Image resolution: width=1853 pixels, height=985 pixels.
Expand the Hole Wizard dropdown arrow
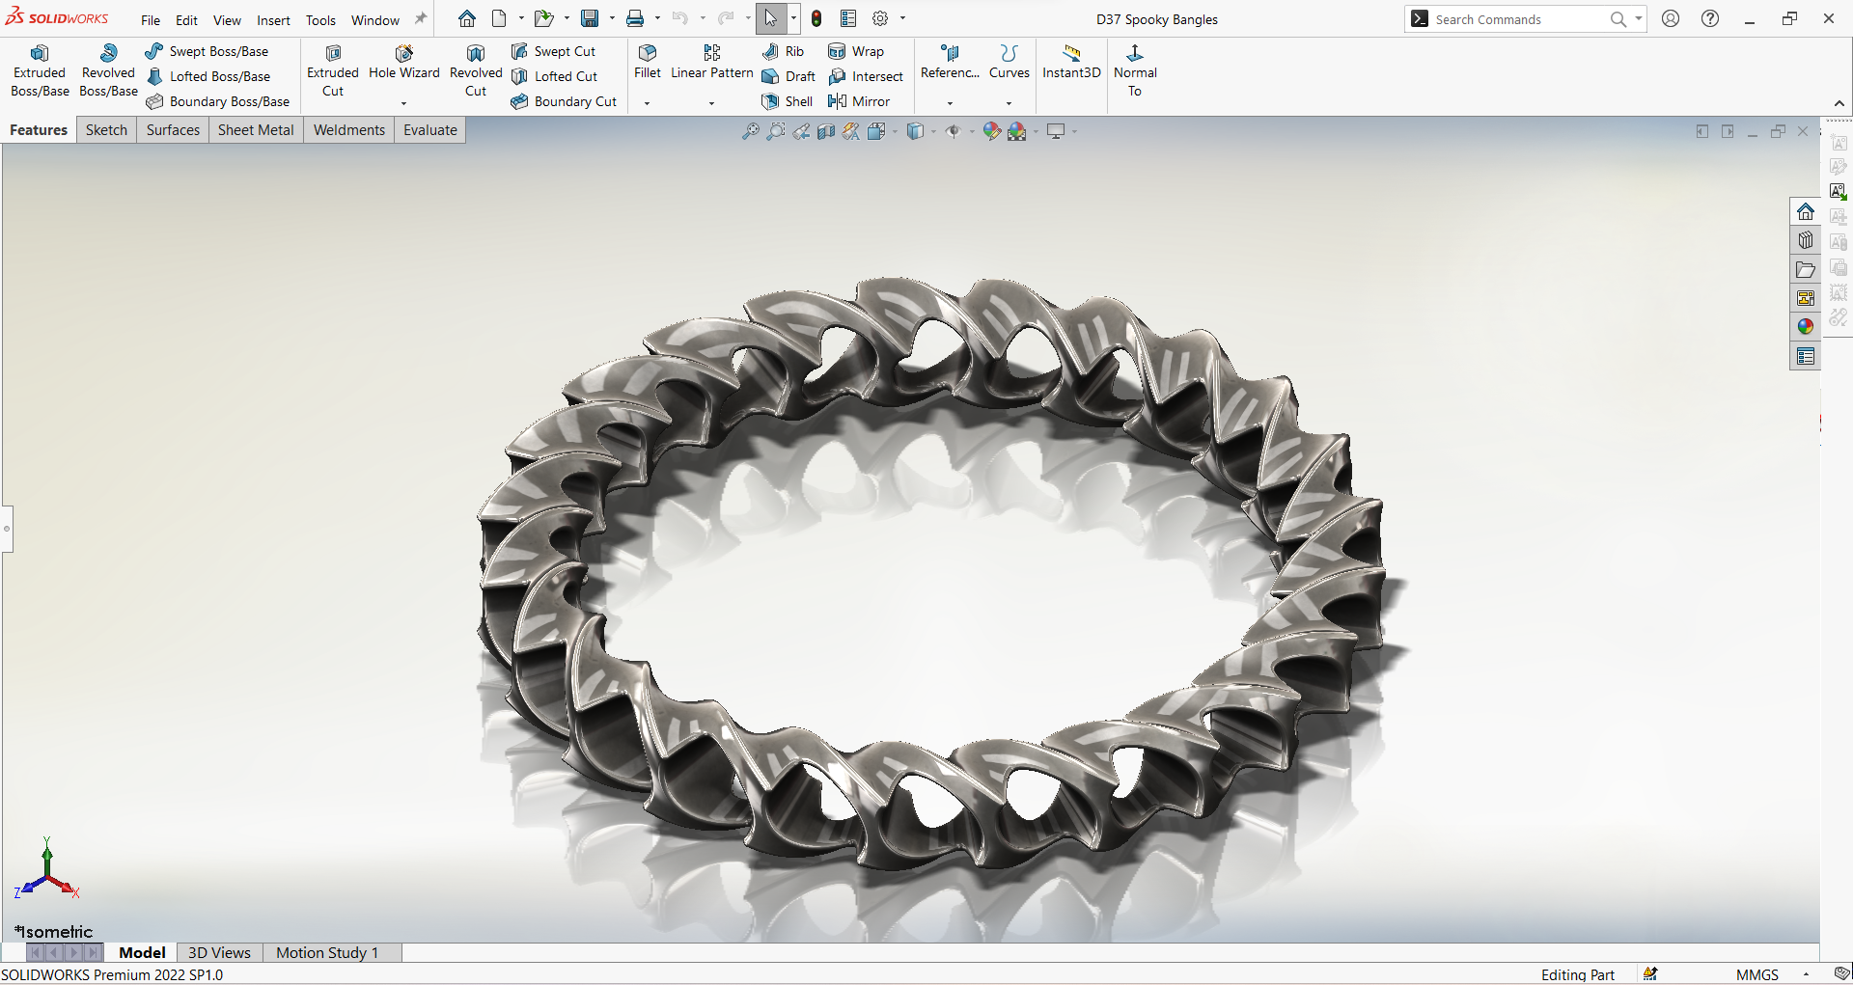click(x=404, y=102)
